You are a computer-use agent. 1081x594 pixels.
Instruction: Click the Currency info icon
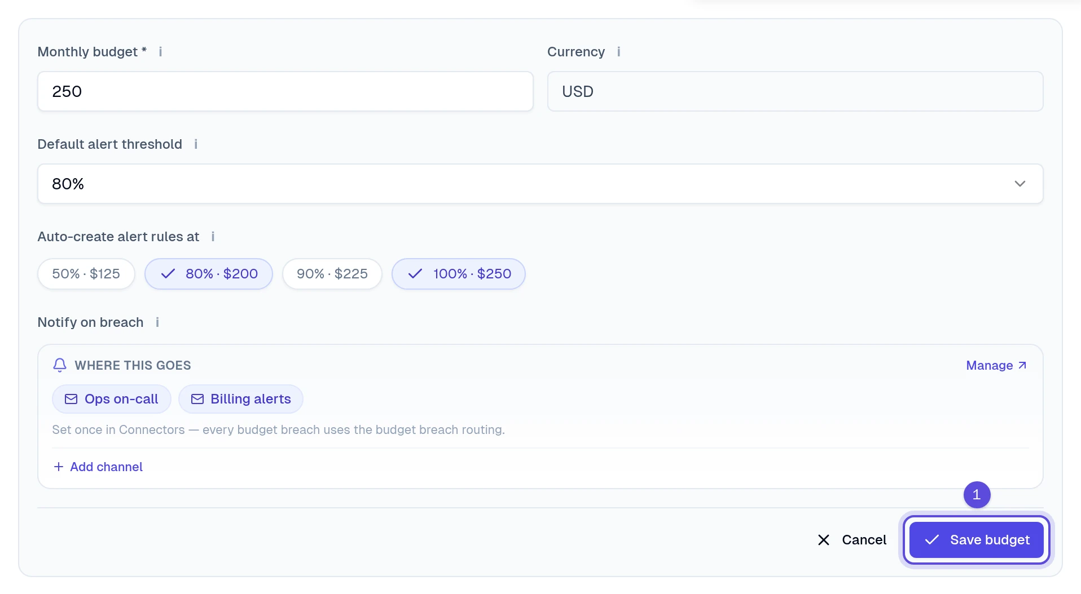click(x=618, y=52)
